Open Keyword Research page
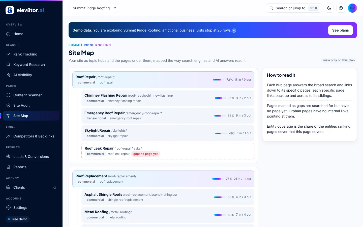This screenshot has height=227, width=363. tap(31, 65)
